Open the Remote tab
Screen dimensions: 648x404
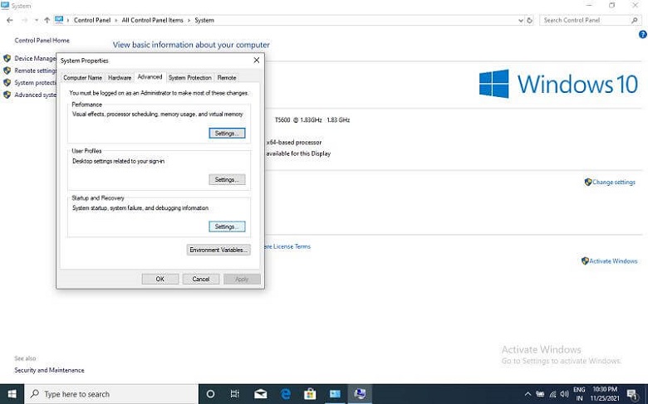pos(227,78)
